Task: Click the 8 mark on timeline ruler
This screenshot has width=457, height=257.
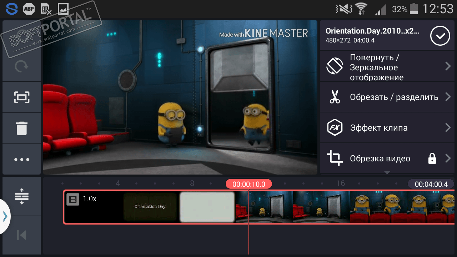Action: (x=192, y=183)
